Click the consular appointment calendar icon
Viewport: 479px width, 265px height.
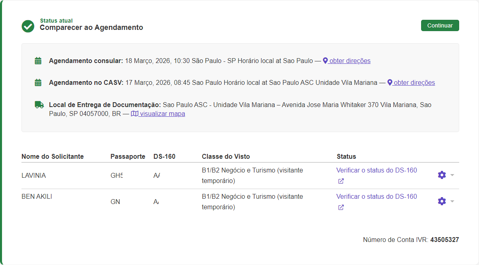pos(38,61)
